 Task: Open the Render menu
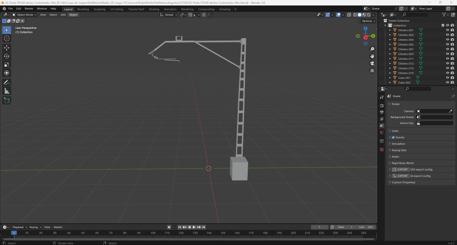(x=29, y=9)
